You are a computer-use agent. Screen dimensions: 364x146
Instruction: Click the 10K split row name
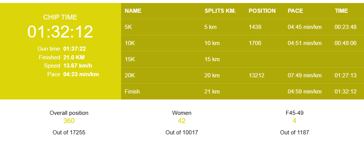coord(130,43)
